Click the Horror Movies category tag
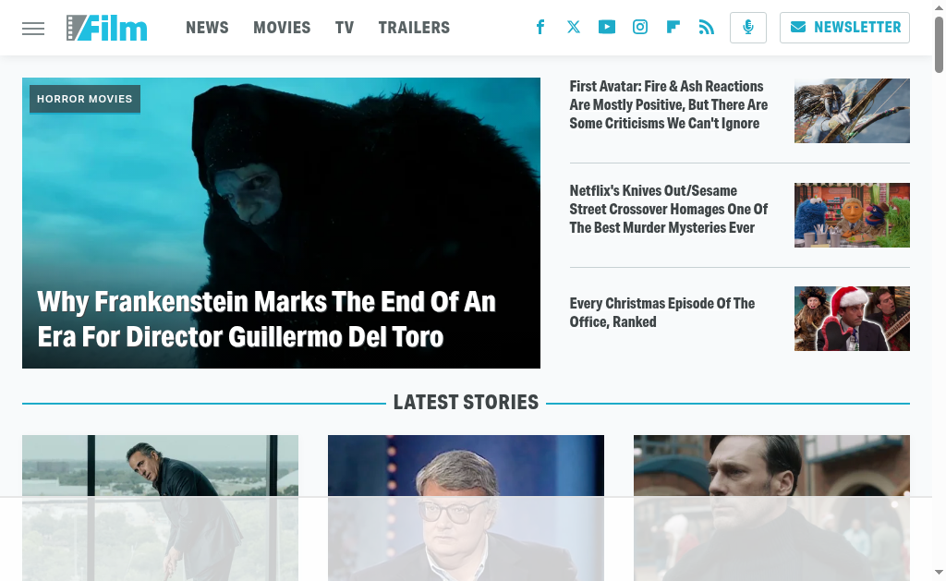 [x=84, y=99]
